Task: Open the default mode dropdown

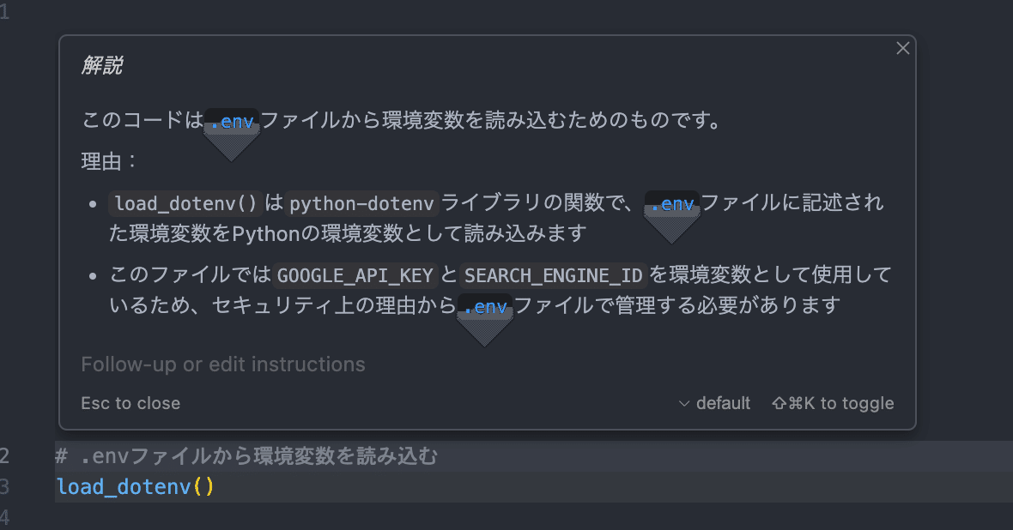Action: coord(723,402)
